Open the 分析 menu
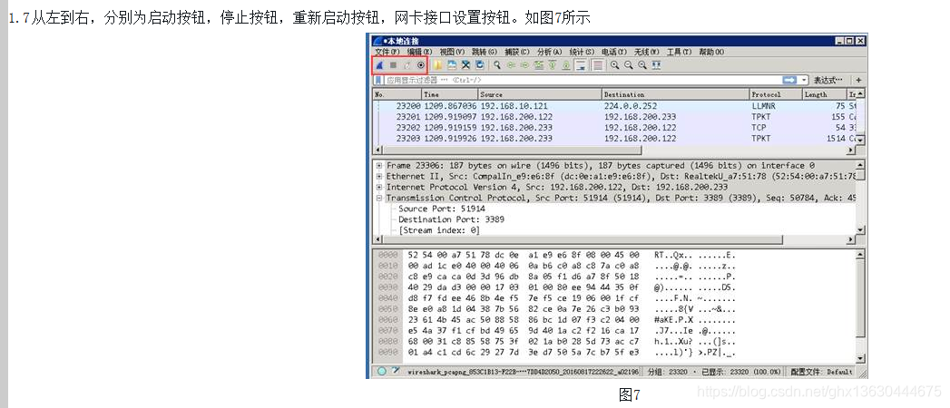The height and width of the screenshot is (408, 950). click(x=549, y=52)
